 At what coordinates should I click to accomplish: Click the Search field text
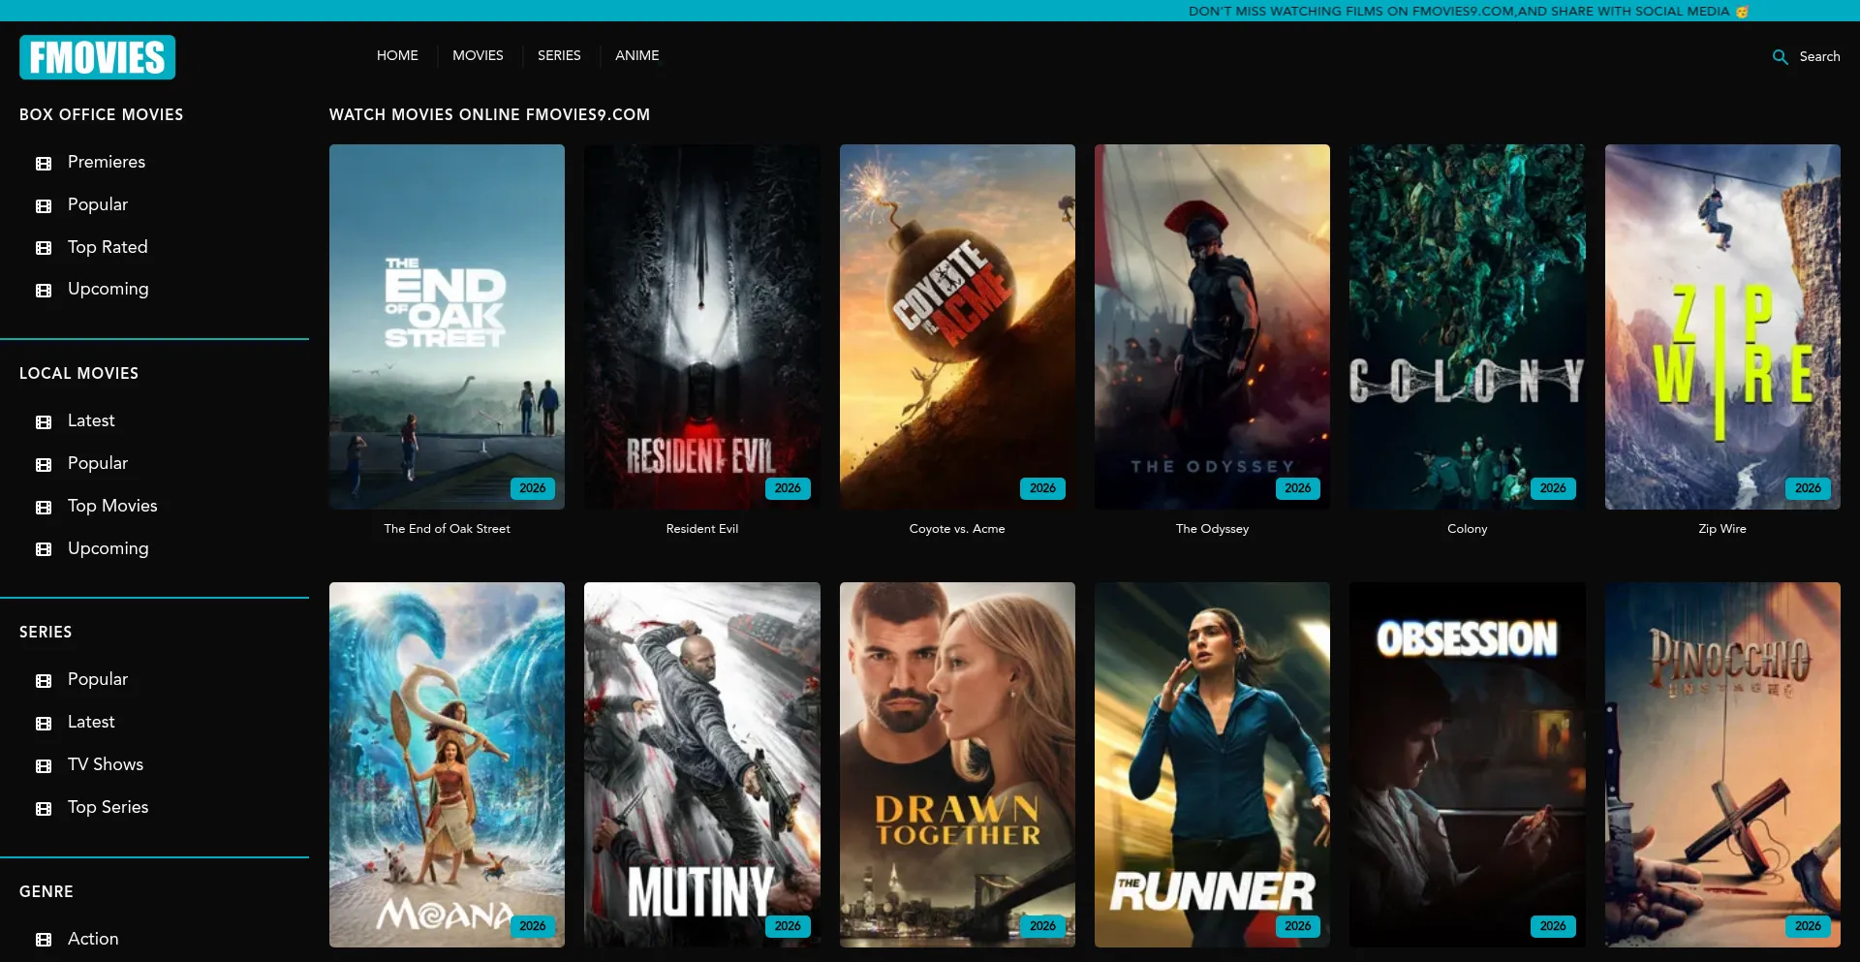[1819, 56]
